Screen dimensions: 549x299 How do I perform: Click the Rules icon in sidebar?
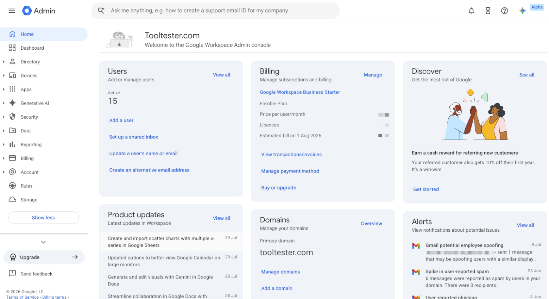coord(12,186)
